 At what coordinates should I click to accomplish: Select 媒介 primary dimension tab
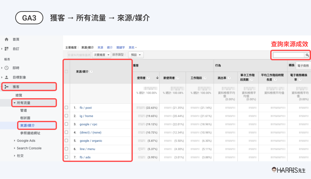click(x=110, y=48)
